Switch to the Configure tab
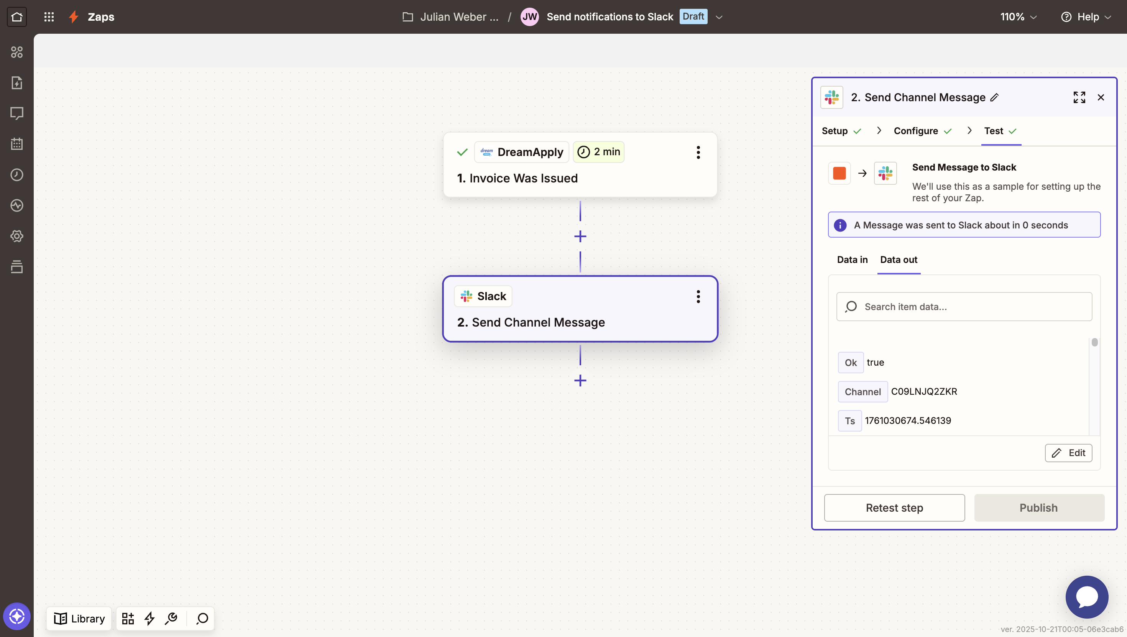The width and height of the screenshot is (1127, 637). (x=923, y=131)
